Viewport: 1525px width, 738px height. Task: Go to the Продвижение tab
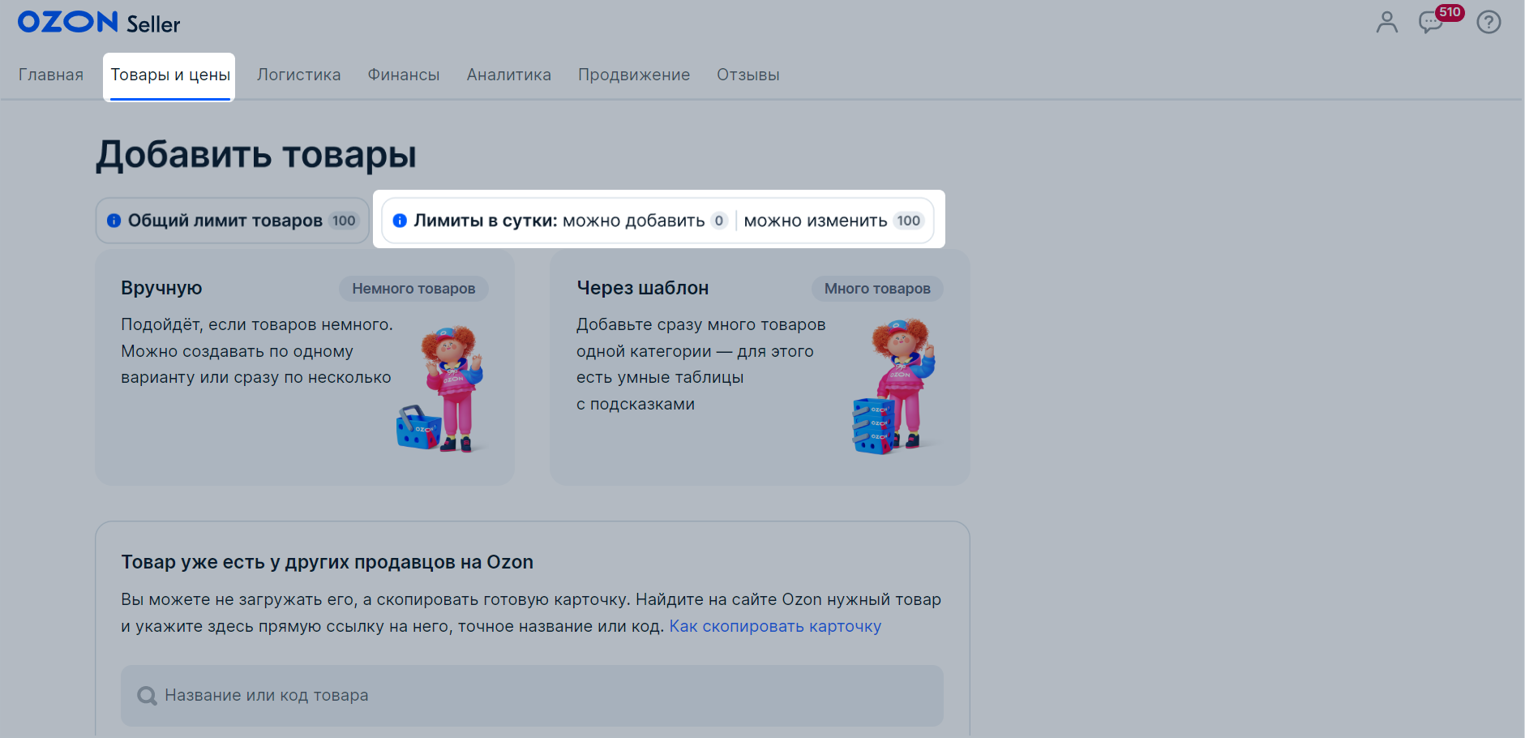click(634, 75)
